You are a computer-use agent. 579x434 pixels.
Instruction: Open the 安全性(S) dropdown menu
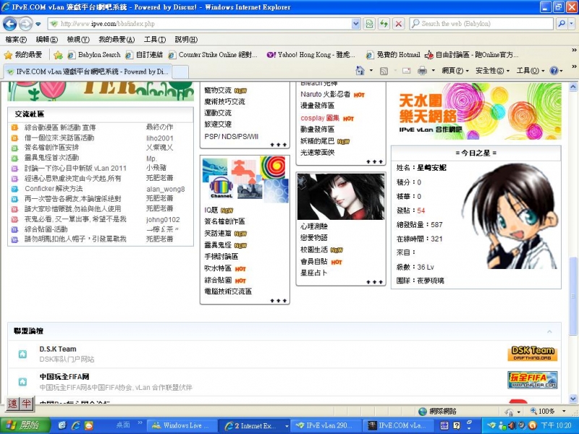pos(492,71)
